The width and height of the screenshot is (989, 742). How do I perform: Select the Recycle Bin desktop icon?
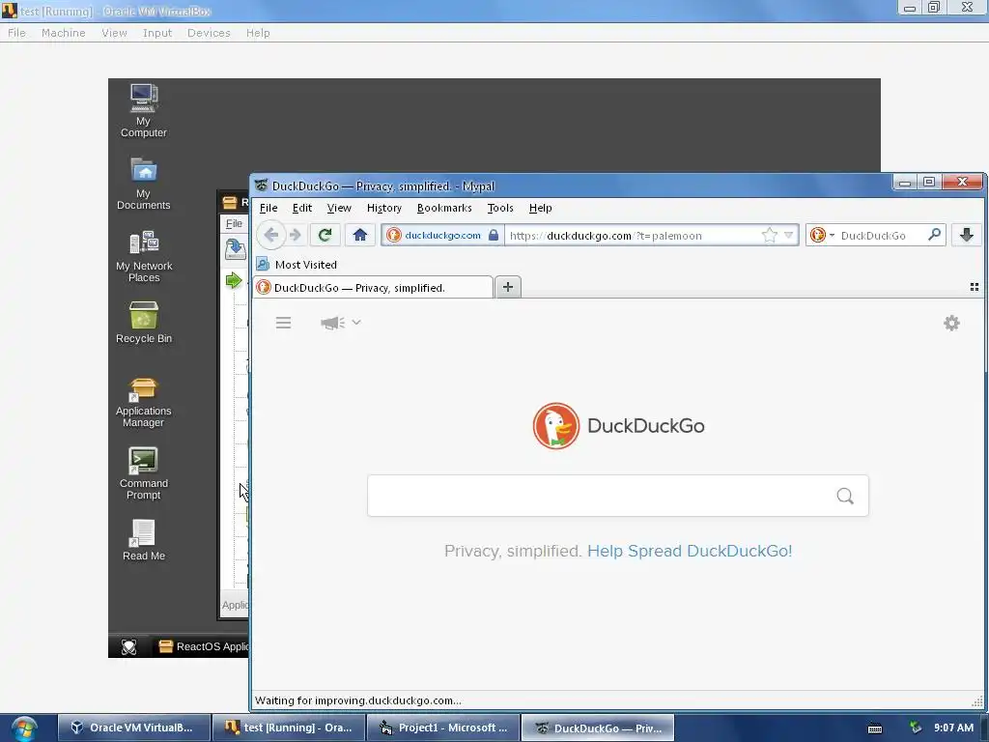click(x=144, y=323)
